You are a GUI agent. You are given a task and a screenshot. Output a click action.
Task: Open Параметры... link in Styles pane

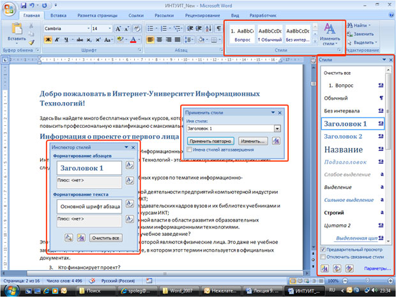coord(377,268)
